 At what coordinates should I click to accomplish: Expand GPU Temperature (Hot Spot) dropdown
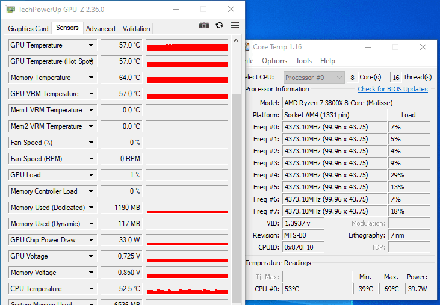point(91,61)
